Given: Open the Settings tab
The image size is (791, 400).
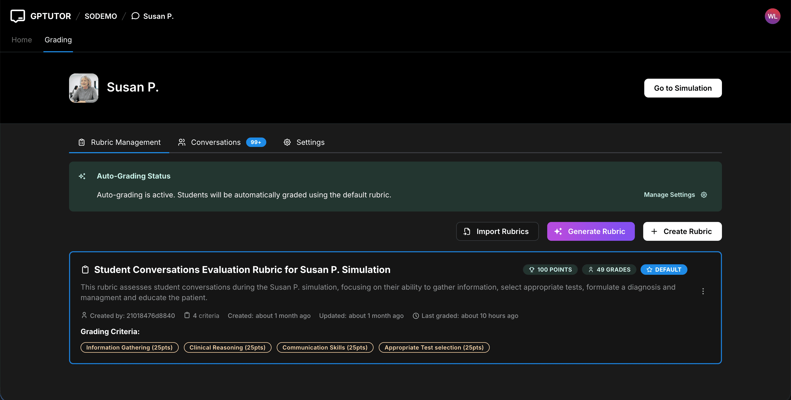Looking at the screenshot, I should 304,142.
